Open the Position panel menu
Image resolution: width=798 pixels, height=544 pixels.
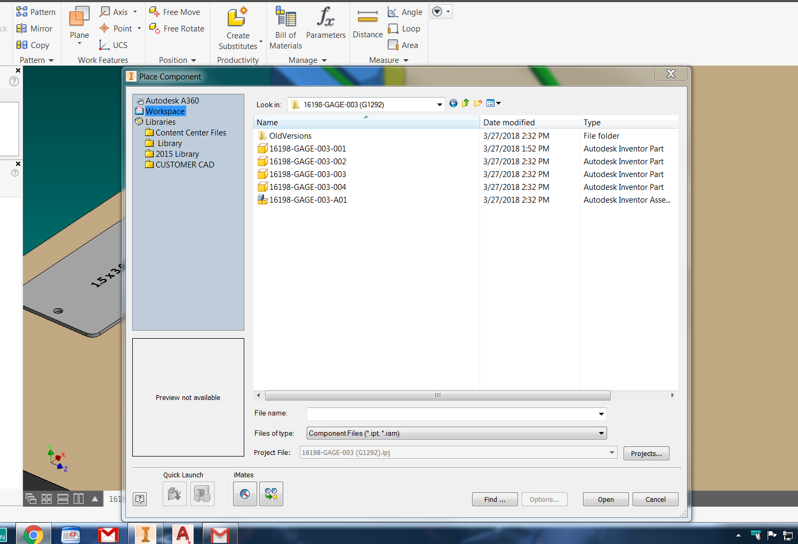coord(194,60)
